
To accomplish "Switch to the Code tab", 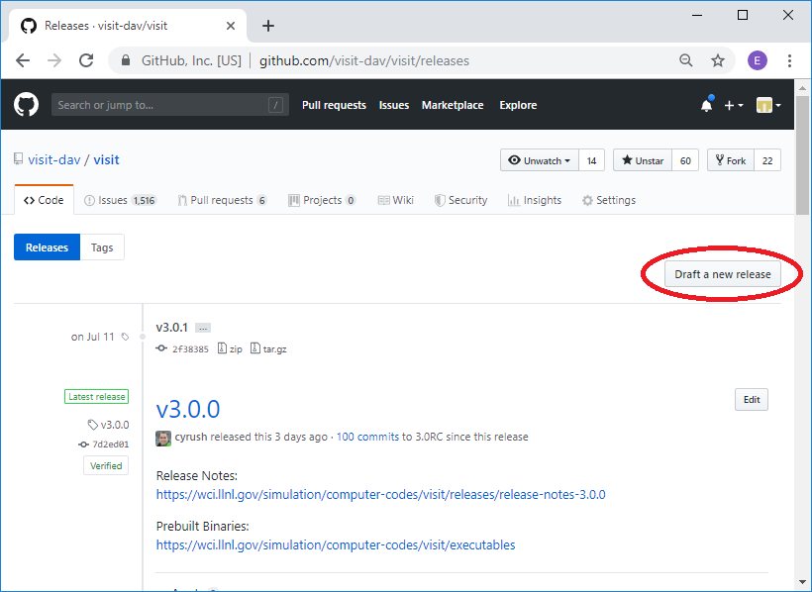I will coord(44,200).
